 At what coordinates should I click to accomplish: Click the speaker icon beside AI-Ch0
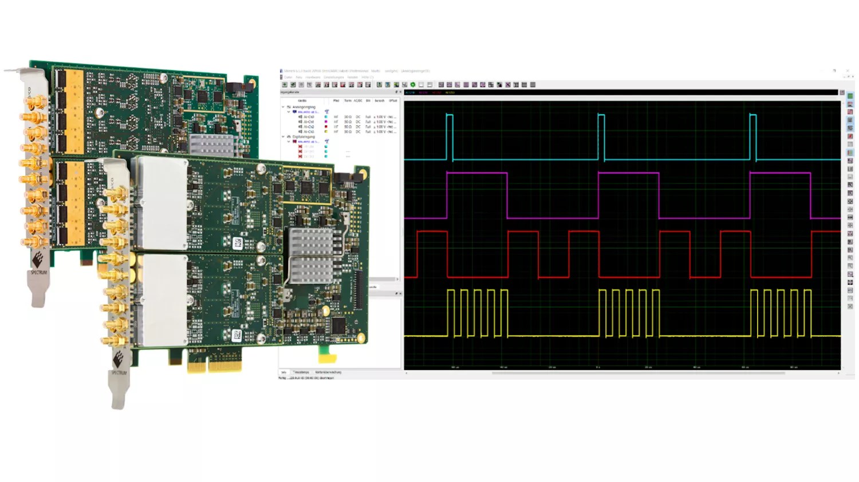300,117
